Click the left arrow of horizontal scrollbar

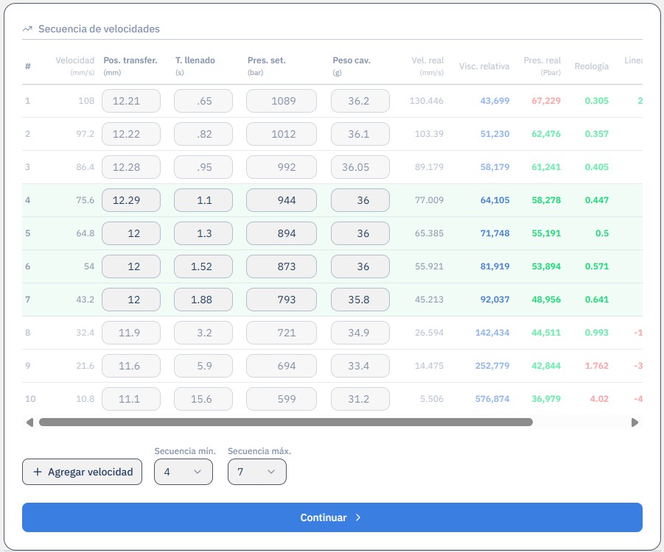29,422
